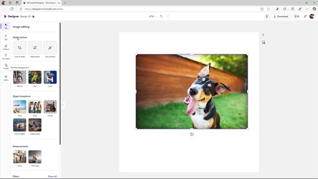Open the Text tab in left sidebar

(x=6, y=37)
